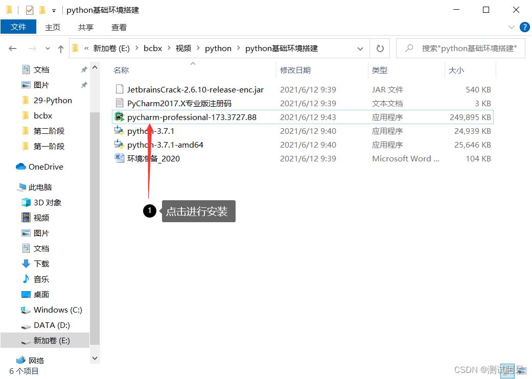Click the python-3.7.1-amd64 installer icon
The height and width of the screenshot is (379, 532).
[x=119, y=145]
